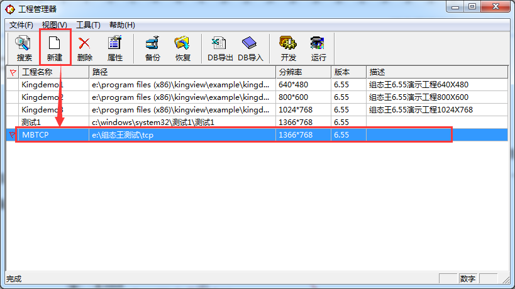
Task: Create a new project with 新建
Action: click(55, 48)
